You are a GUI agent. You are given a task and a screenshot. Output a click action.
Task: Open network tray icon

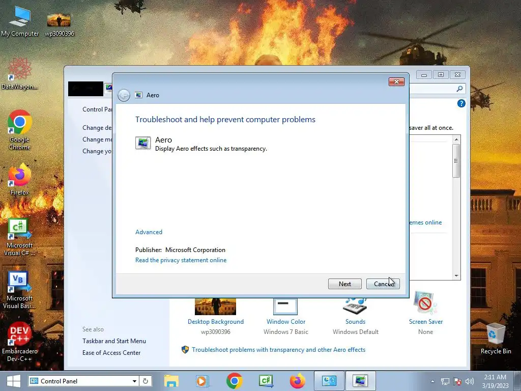coord(445,381)
